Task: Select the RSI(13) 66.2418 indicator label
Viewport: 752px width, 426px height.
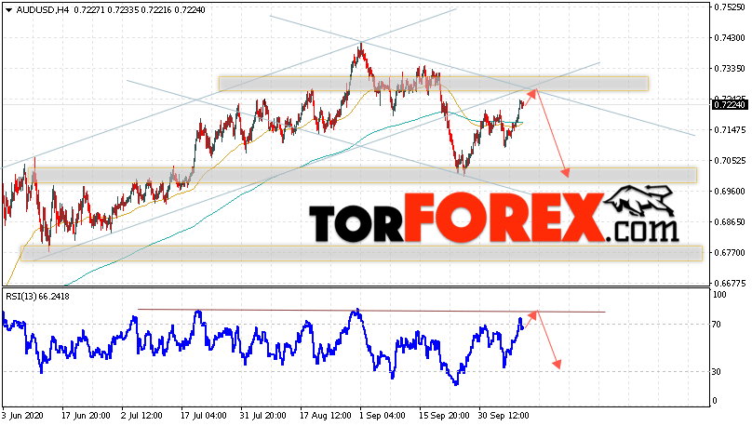Action: (x=37, y=297)
